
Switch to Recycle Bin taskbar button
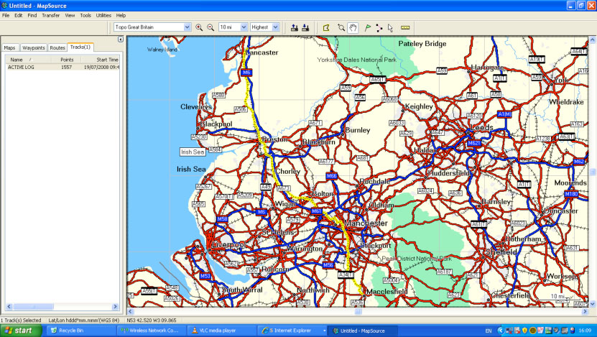[x=80, y=331]
